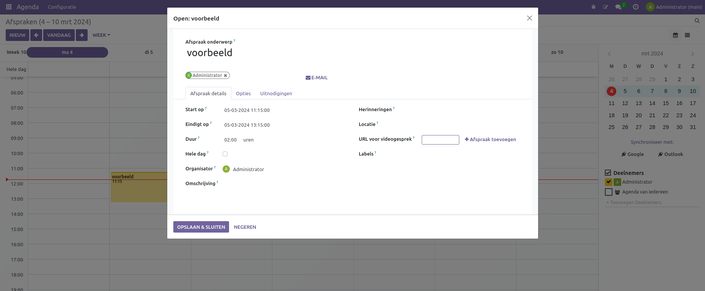Enable the Agenda van iedereen checkbox
This screenshot has width=705, height=291.
tap(609, 192)
